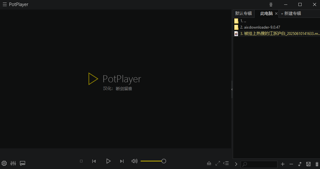
Task: Adjust the yellow volume slider
Action: [153, 161]
